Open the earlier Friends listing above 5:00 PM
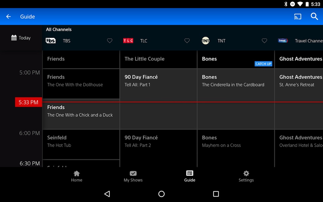 tap(81, 59)
